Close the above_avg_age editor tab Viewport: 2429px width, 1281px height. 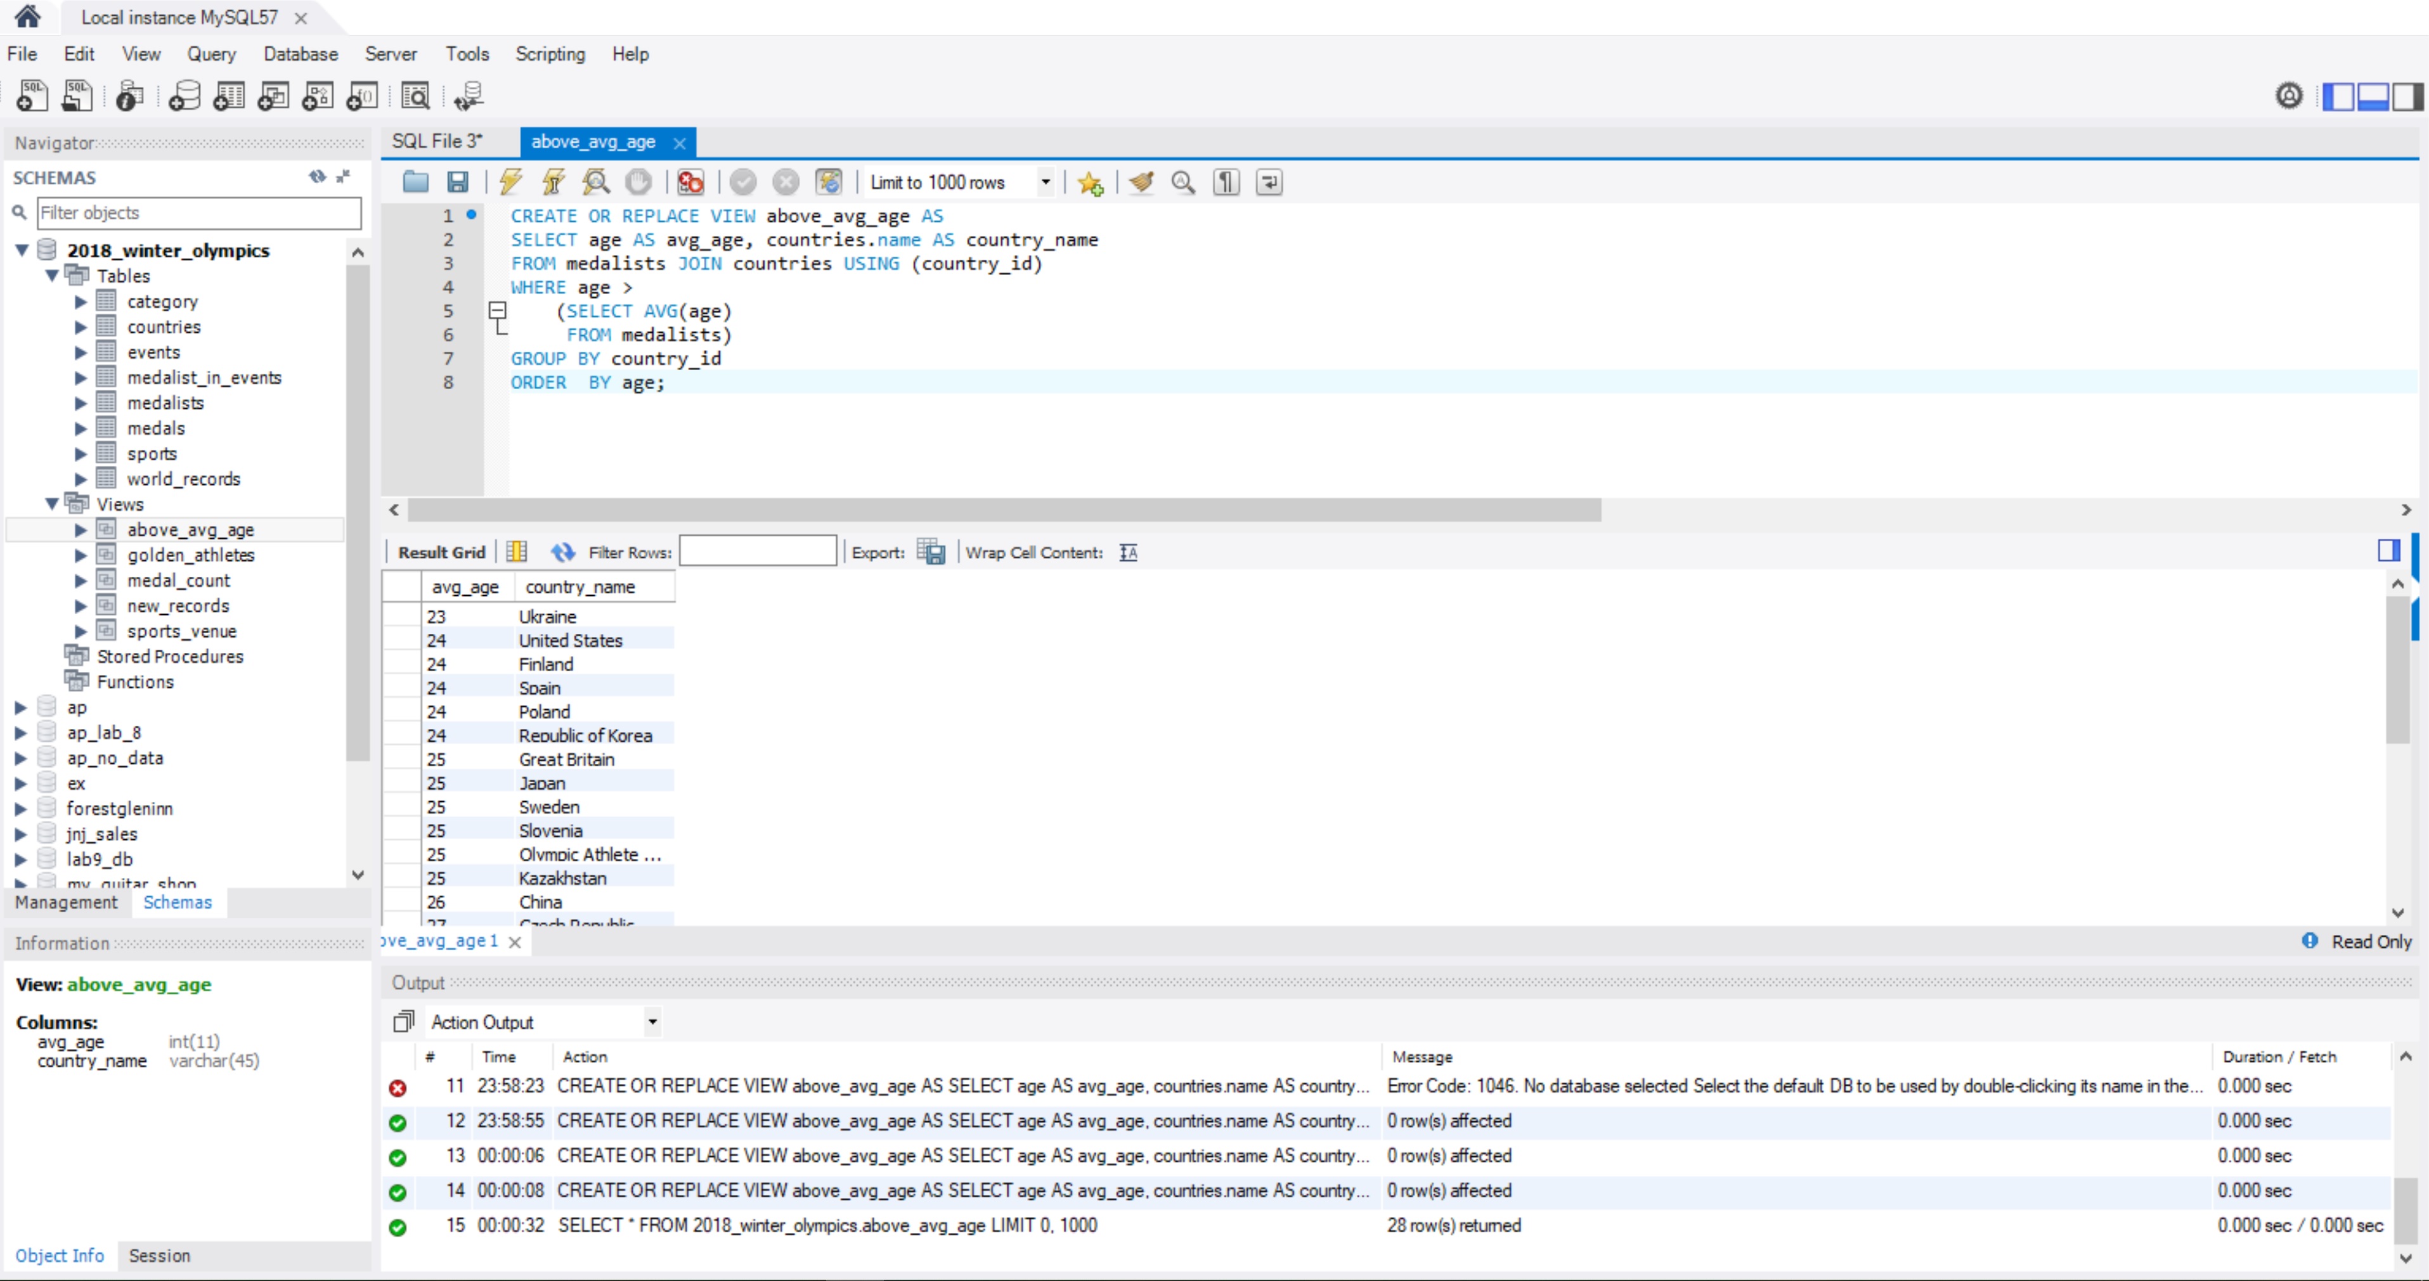[679, 143]
